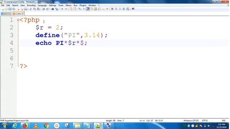Stop macro recording toolbar icon
Viewport: 230px width, 129px height.
[x=116, y=9]
